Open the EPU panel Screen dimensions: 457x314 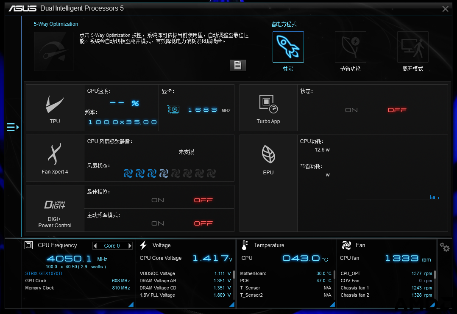268,183
